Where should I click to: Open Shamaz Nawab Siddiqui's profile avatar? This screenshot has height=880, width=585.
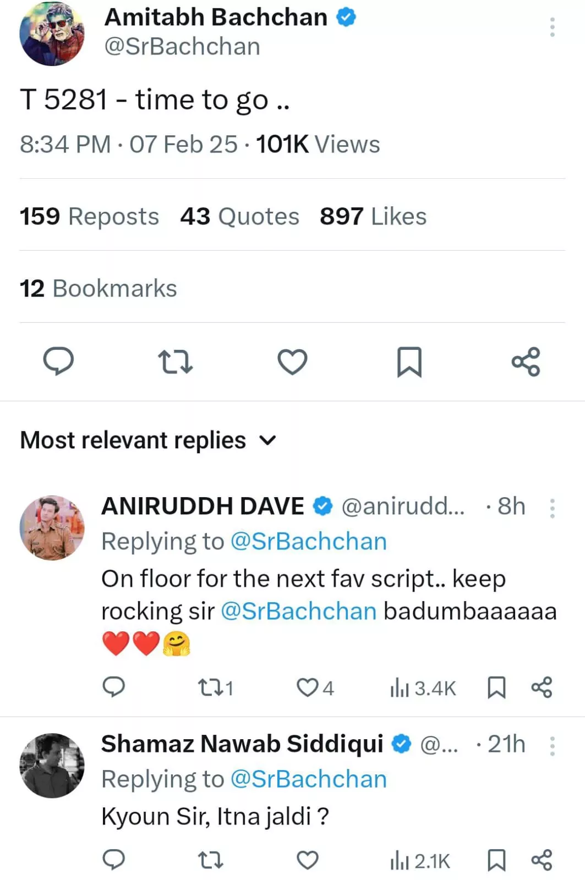point(52,765)
